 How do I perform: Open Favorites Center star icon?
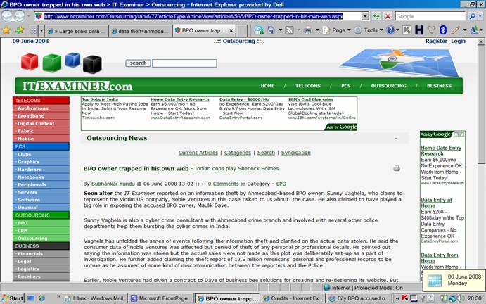point(6,30)
